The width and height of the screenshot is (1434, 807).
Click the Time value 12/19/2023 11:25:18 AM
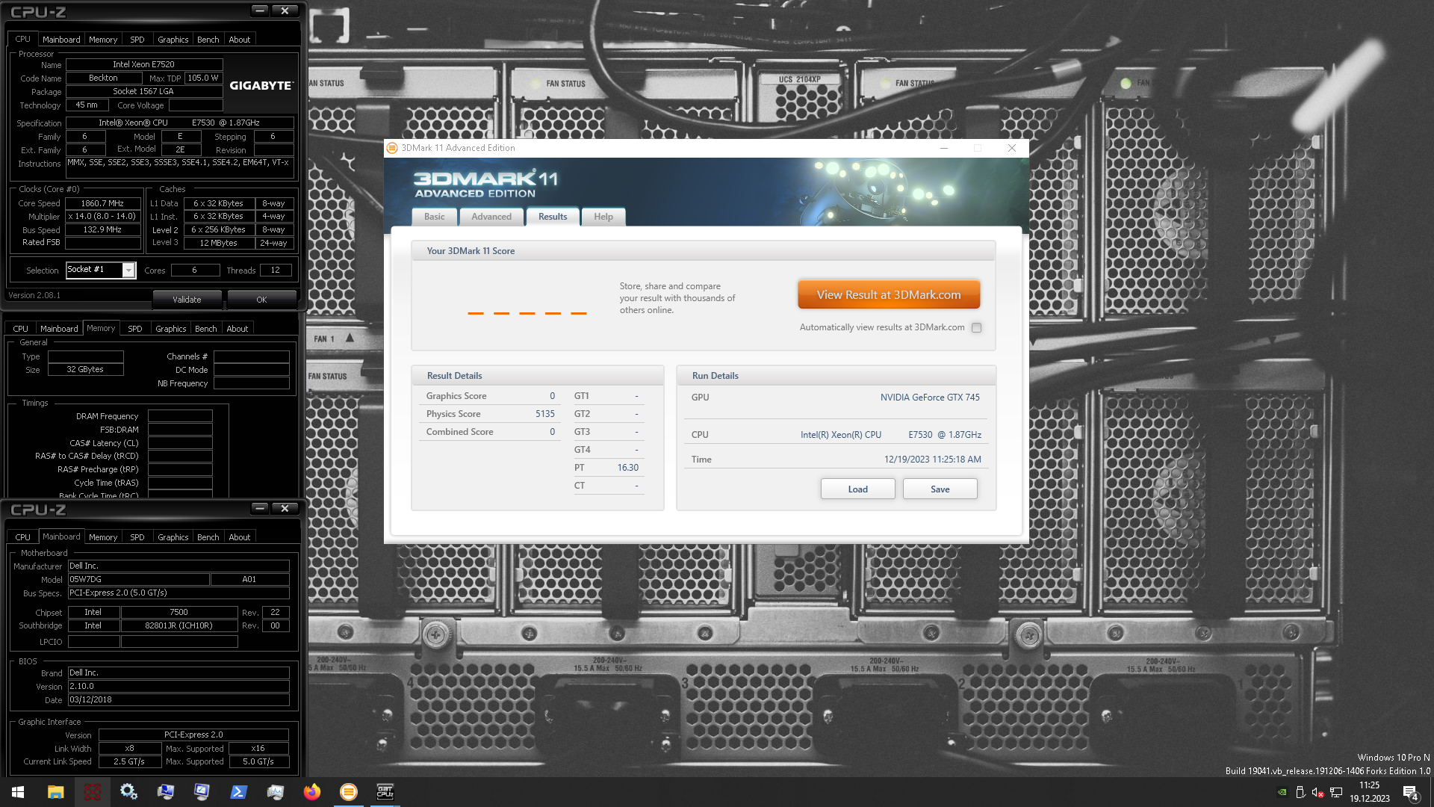933,460
